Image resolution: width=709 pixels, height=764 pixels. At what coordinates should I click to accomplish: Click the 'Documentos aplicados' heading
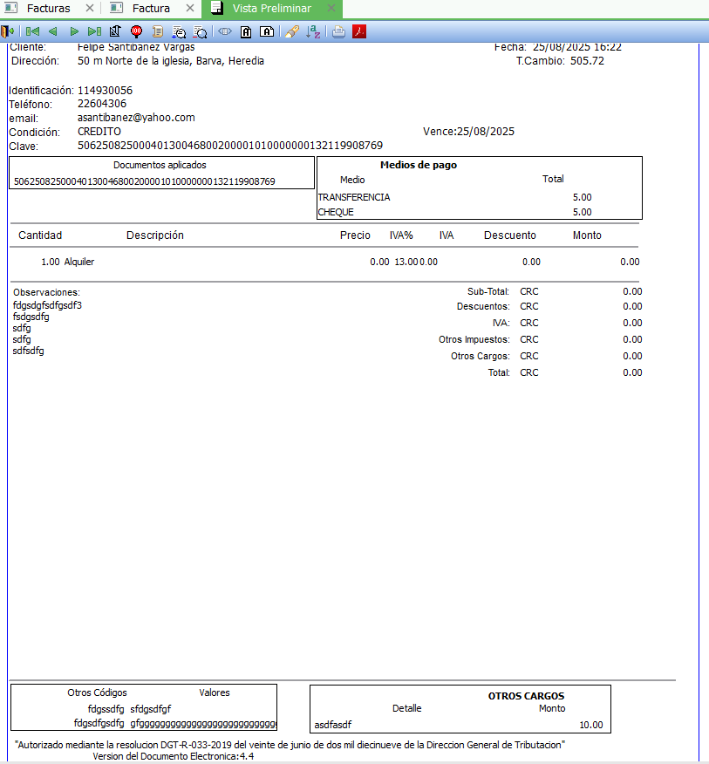point(160,165)
